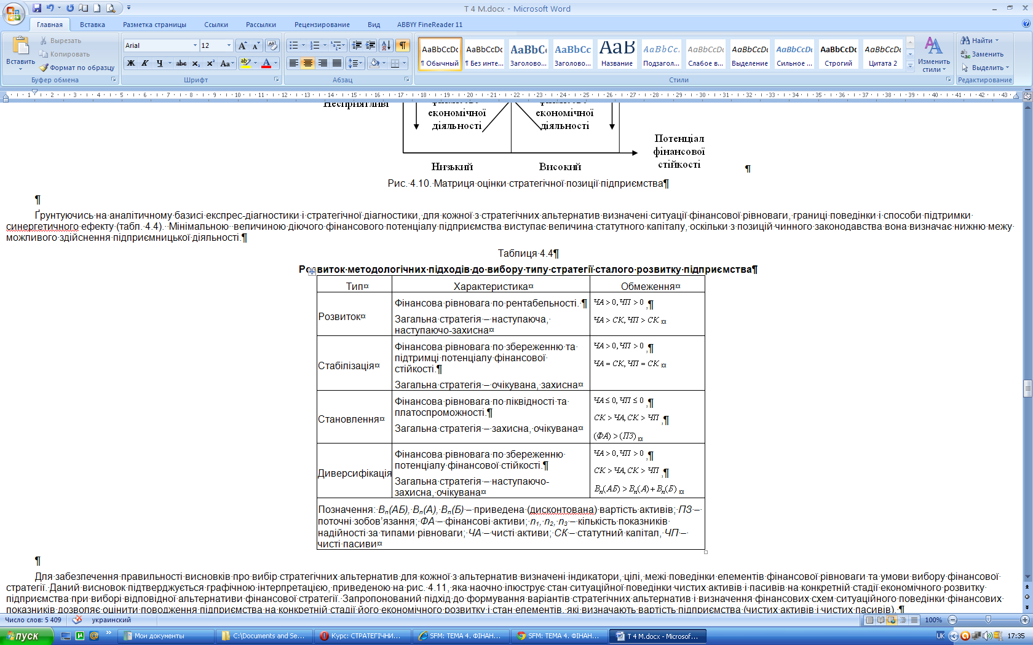Open Выделить (Select) dropdown

(x=986, y=68)
